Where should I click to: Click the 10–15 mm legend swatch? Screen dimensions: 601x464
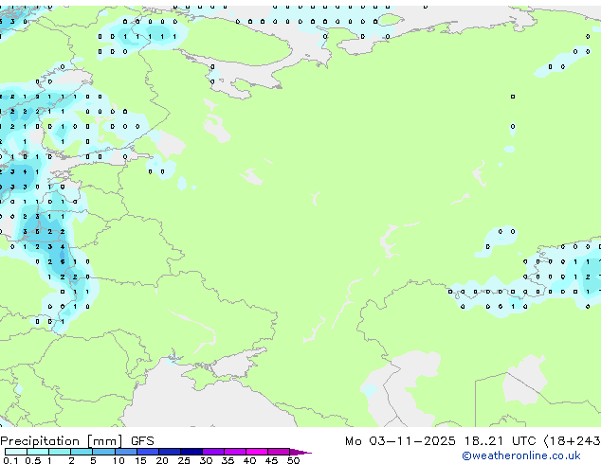(x=126, y=452)
